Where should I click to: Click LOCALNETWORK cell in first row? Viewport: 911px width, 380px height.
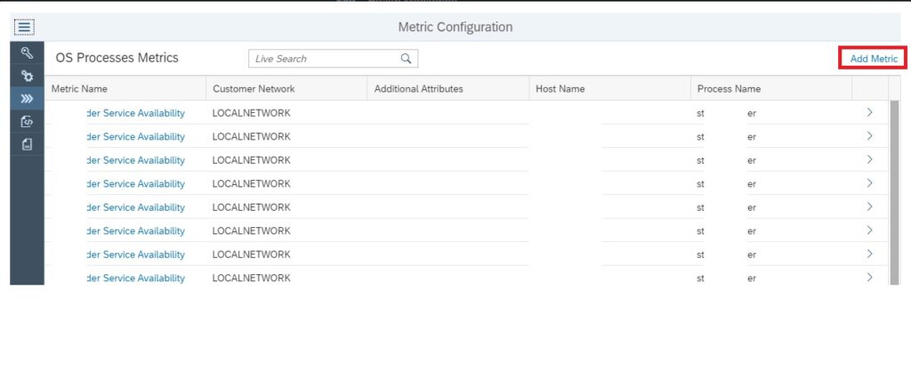click(x=251, y=113)
